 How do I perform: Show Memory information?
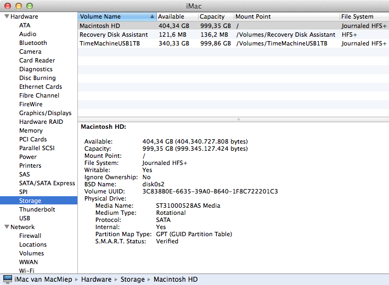coord(31,130)
